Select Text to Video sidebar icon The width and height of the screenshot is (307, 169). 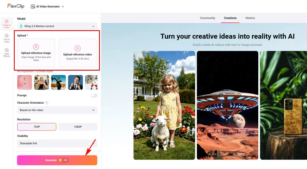[x=7, y=38]
